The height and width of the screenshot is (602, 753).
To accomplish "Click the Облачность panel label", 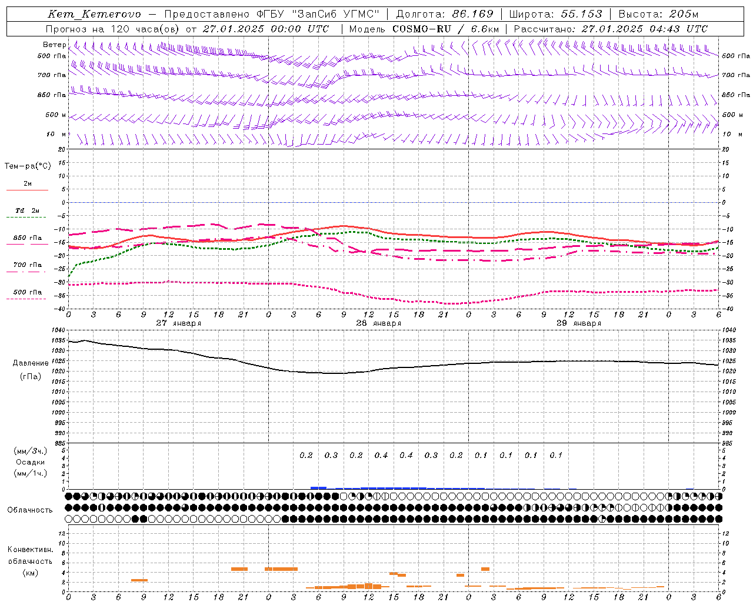I will [x=30, y=510].
